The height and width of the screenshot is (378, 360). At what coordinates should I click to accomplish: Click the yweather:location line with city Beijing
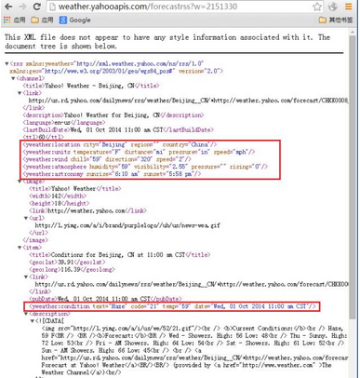point(119,144)
